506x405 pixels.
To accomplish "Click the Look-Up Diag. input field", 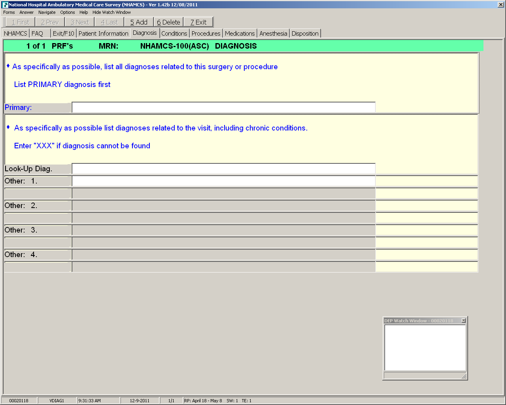I will [x=223, y=169].
